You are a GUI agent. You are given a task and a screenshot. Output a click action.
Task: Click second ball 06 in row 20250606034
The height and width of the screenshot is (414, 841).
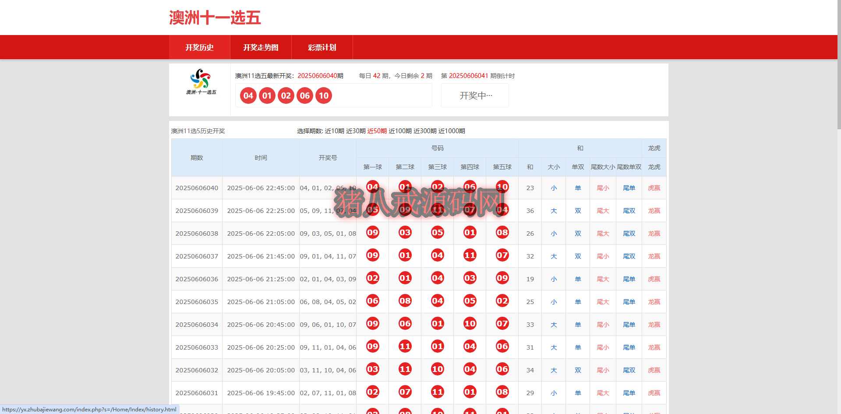pos(405,324)
